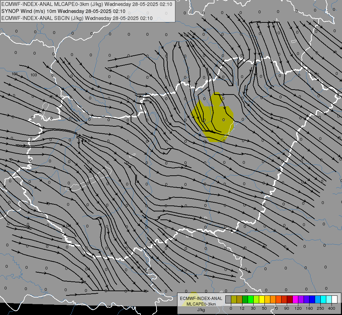
Task: Pick the bright green legend swatch
Action: point(250,299)
